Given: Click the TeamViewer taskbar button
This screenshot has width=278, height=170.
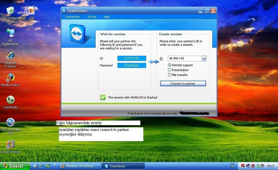Looking at the screenshot, I should point(123,166).
